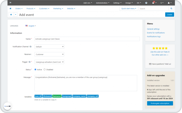Open the Notification Channel Default dropdown
Screen dimensions: 182x113
tap(49, 47)
